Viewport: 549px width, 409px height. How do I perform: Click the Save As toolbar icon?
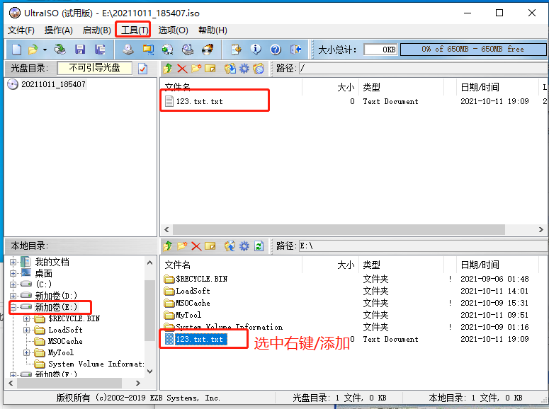point(100,50)
